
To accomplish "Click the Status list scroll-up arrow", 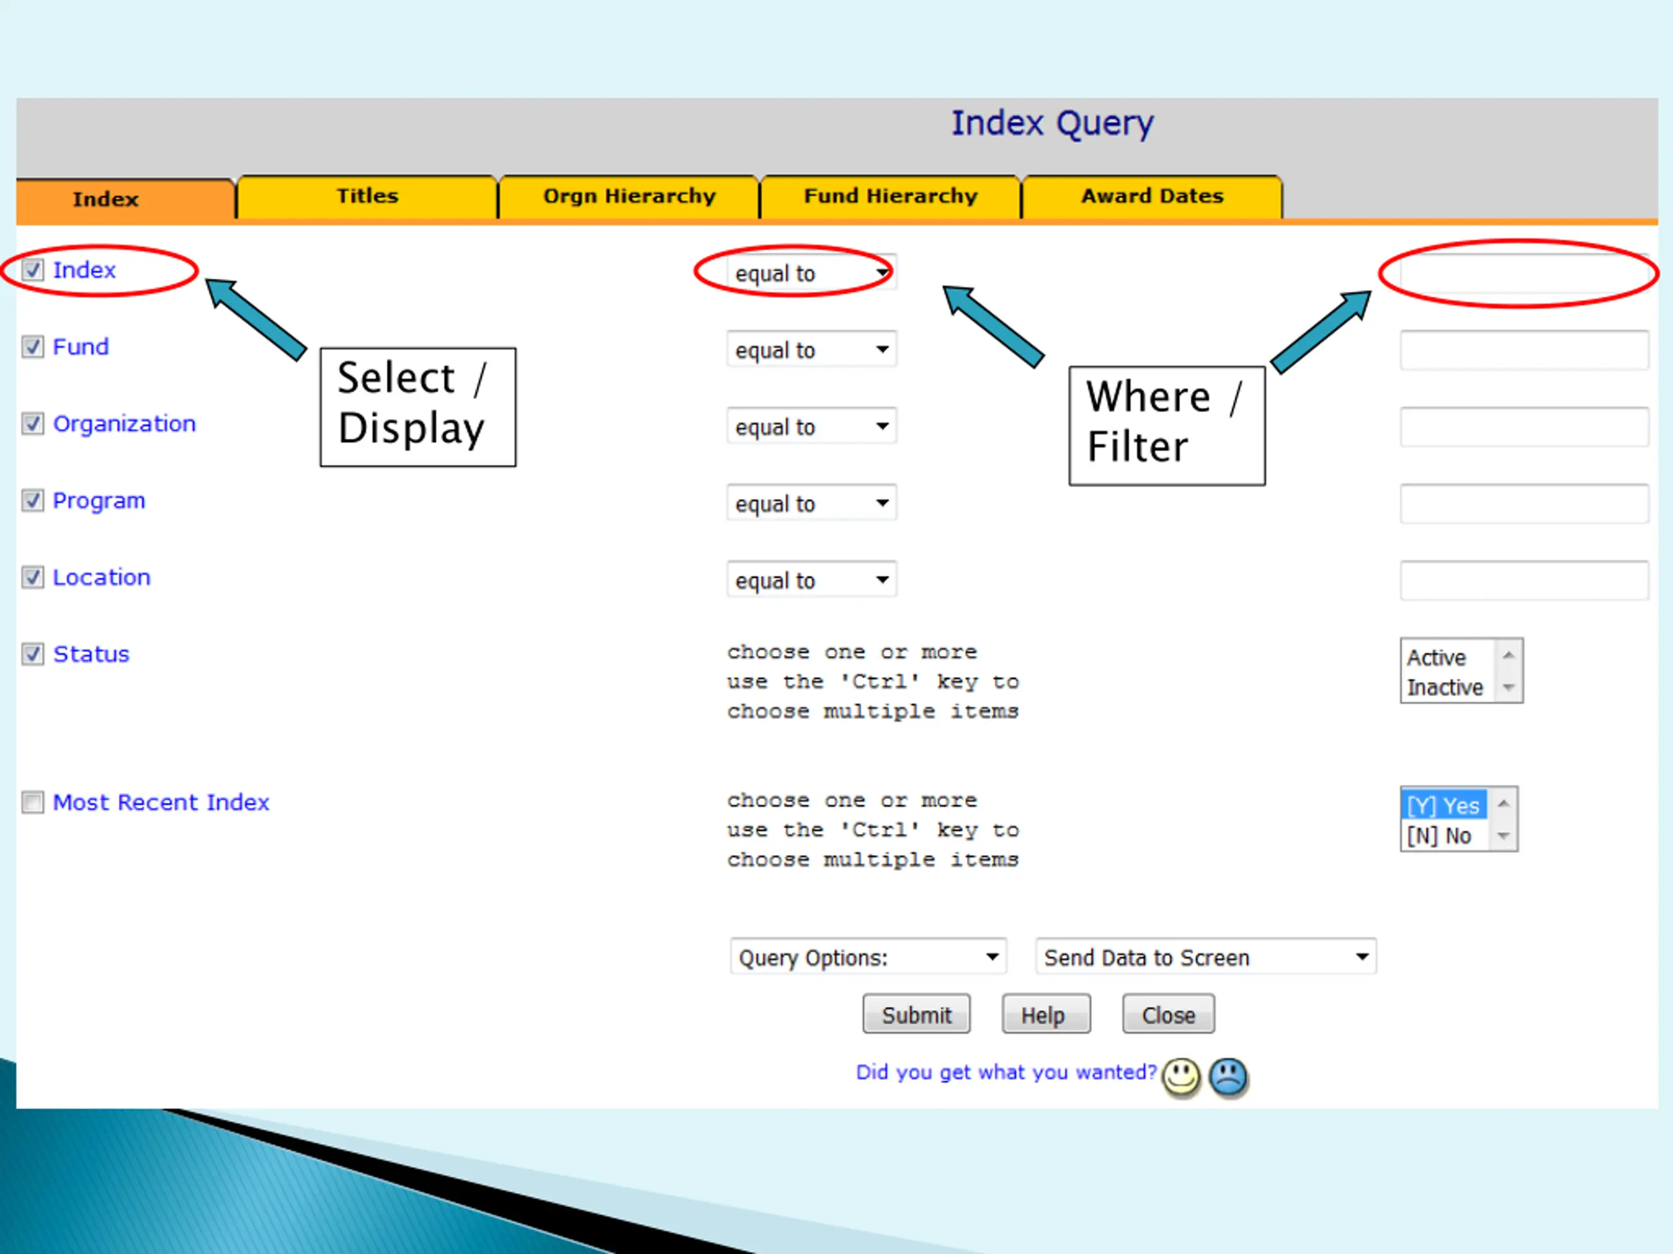I will (1508, 654).
